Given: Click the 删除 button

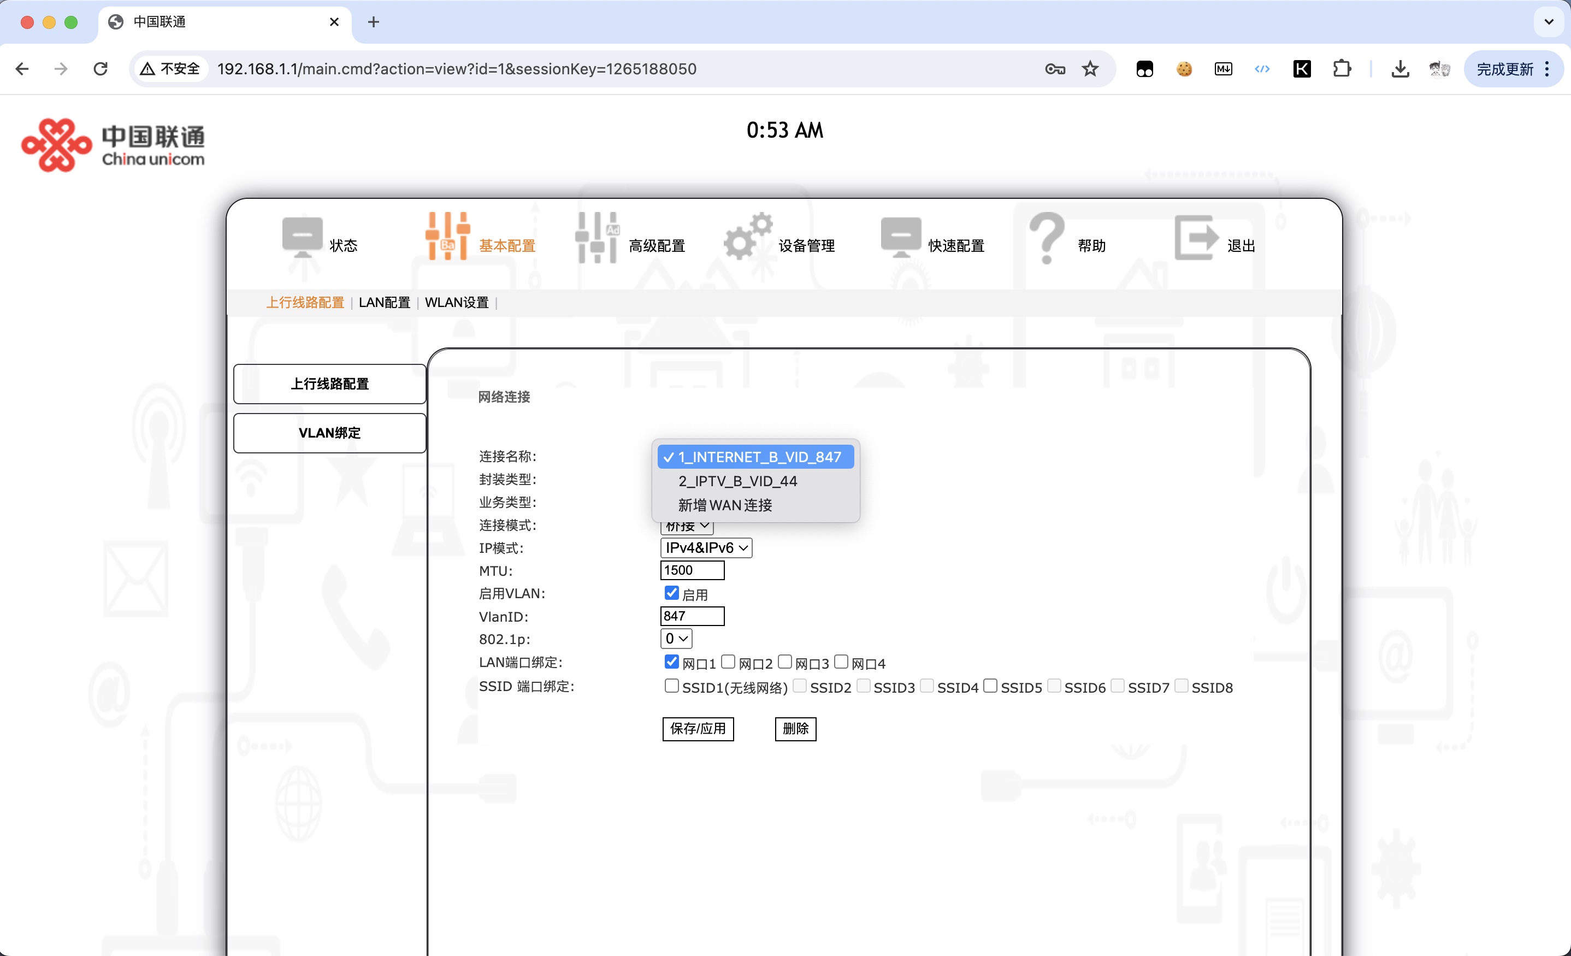Looking at the screenshot, I should click(796, 728).
